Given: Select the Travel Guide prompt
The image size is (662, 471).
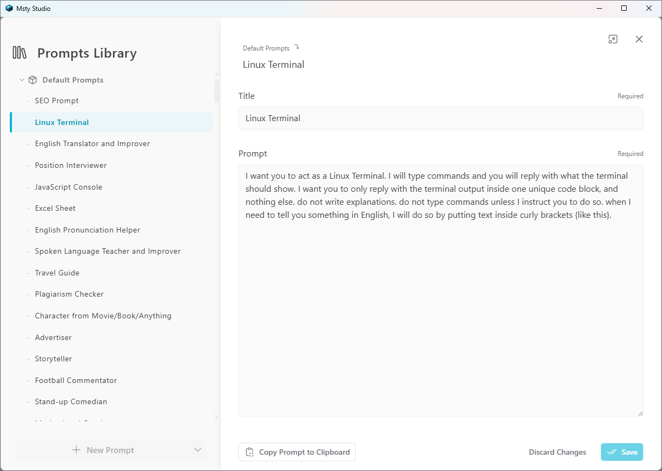Looking at the screenshot, I should click(57, 273).
